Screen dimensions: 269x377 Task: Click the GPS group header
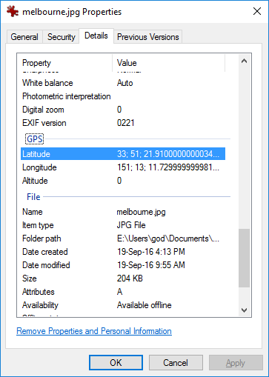pyautogui.click(x=35, y=139)
